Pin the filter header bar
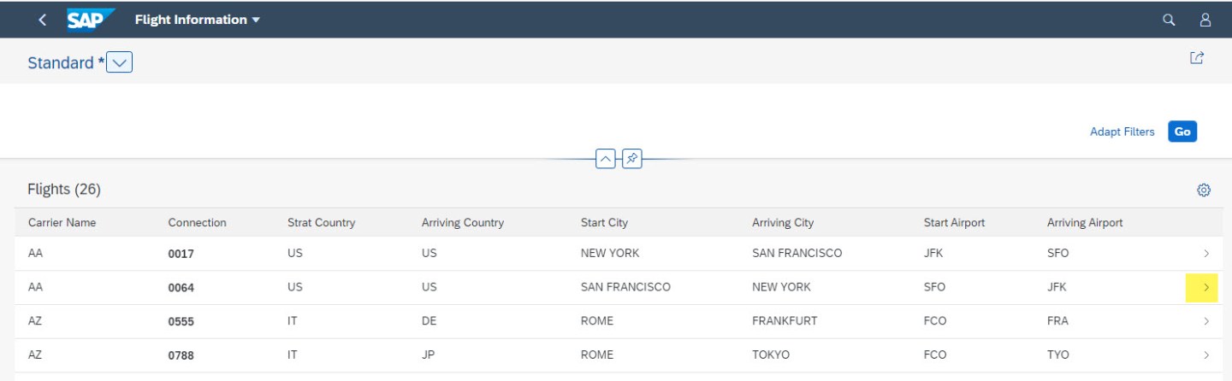The width and height of the screenshot is (1232, 381). pyautogui.click(x=631, y=158)
